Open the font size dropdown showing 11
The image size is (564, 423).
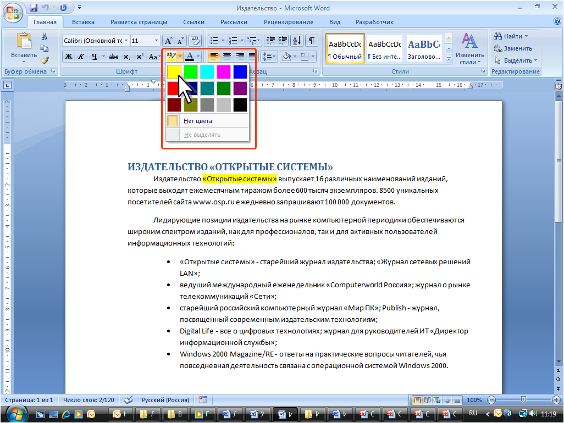tap(156, 41)
